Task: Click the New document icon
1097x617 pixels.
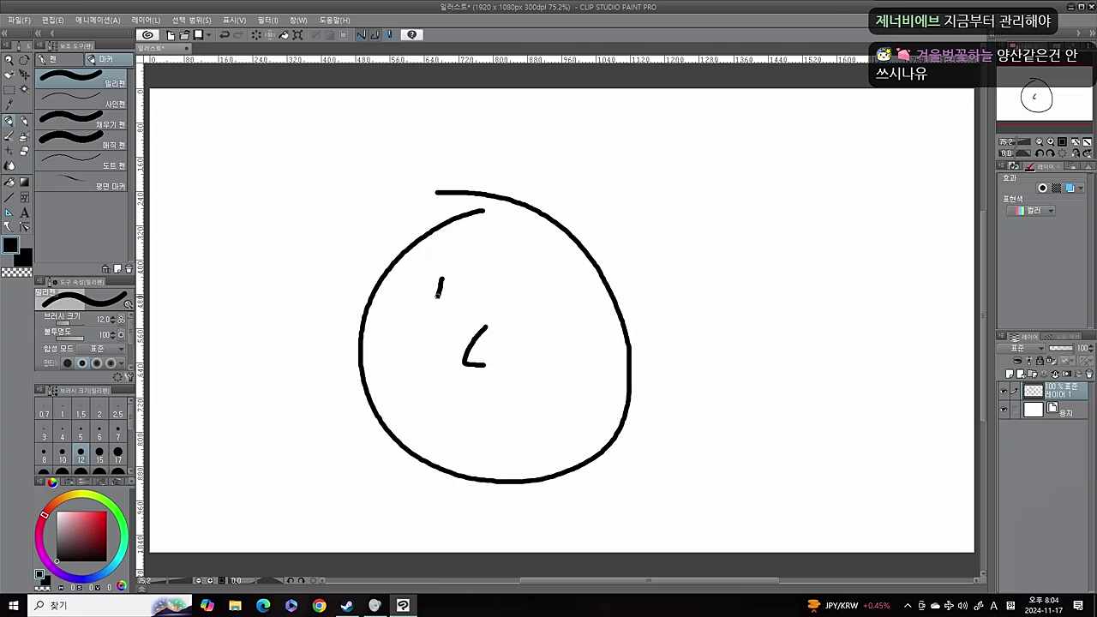Action: point(171,35)
